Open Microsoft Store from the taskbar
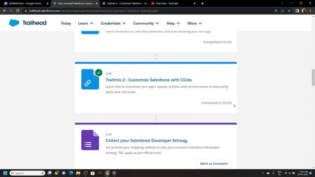315x177 pixels. coord(93,173)
